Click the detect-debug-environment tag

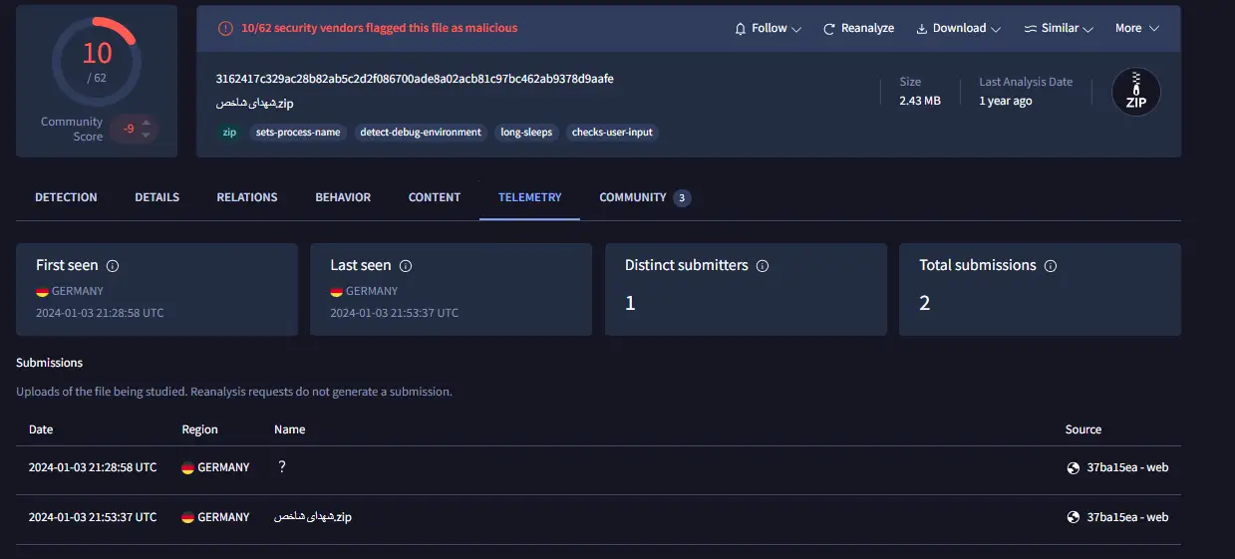click(x=420, y=133)
